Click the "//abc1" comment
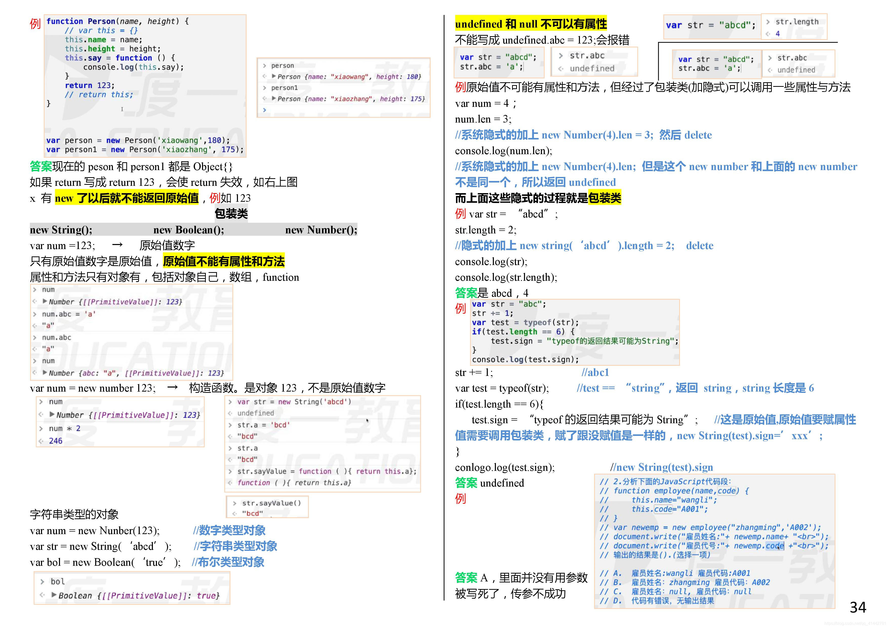The height and width of the screenshot is (628, 888). coord(595,372)
